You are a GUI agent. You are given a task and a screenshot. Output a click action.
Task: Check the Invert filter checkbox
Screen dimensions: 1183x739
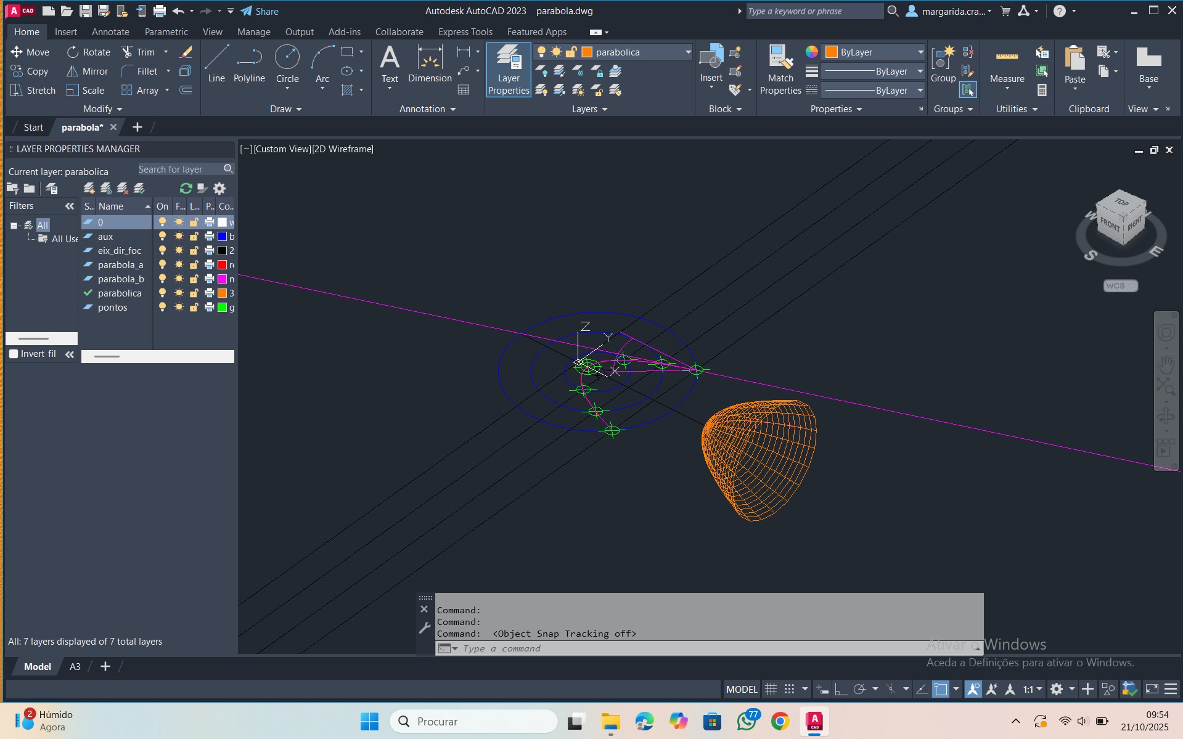click(x=14, y=354)
